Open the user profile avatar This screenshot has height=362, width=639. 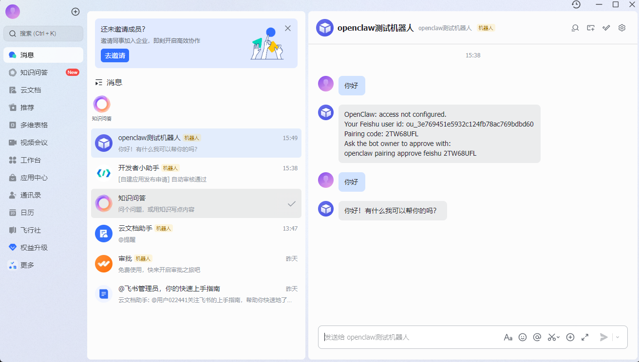coord(13,11)
